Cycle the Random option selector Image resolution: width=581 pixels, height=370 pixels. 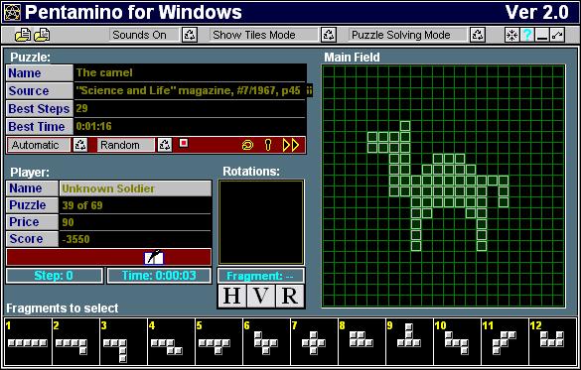pos(165,145)
